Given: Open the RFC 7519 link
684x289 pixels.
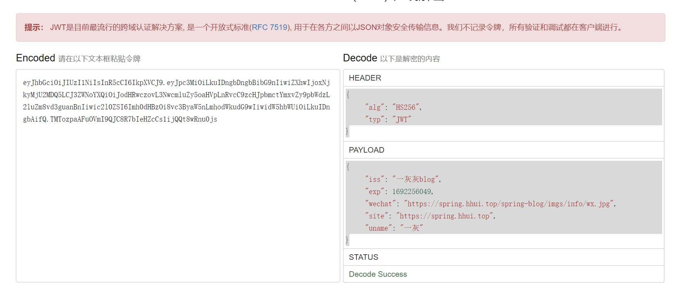Looking at the screenshot, I should pyautogui.click(x=269, y=27).
